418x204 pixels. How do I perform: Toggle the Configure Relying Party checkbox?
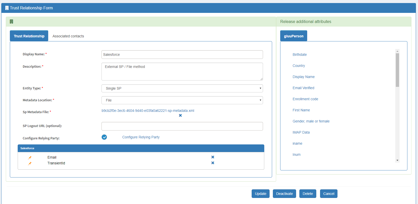(104, 137)
